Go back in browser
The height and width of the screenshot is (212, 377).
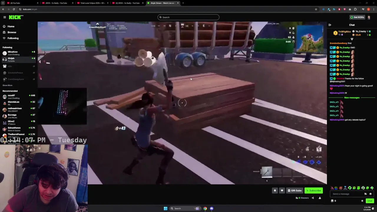point(3,9)
